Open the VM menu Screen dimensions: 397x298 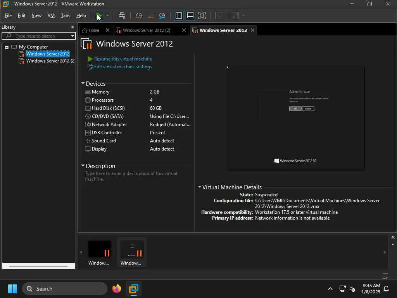(x=51, y=16)
